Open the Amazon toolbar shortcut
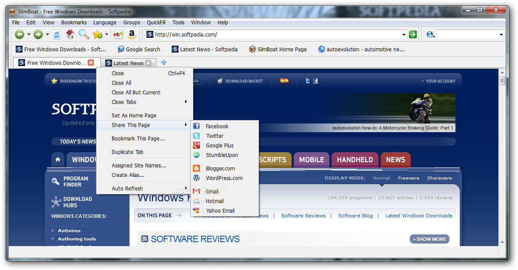Viewport: 518px width, 270px height. tap(132, 34)
